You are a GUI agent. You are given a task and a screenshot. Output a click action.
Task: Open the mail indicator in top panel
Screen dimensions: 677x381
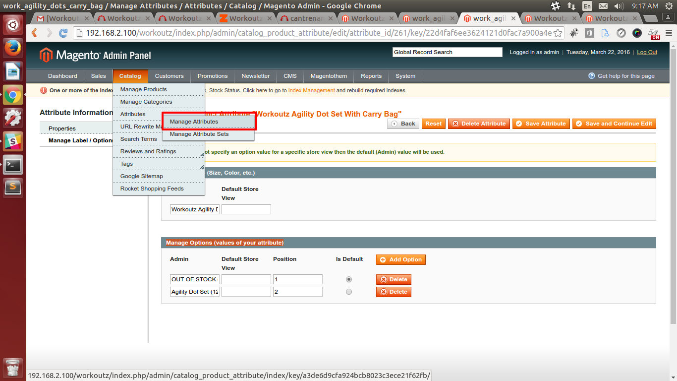pyautogui.click(x=603, y=6)
